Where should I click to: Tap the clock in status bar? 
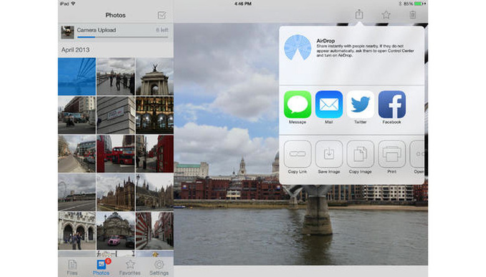pos(243,4)
